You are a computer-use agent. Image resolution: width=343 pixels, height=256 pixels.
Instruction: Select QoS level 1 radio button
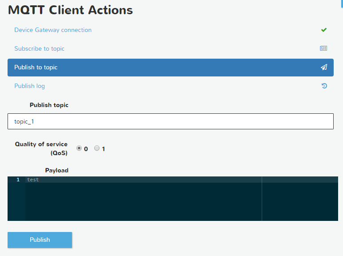pos(97,148)
